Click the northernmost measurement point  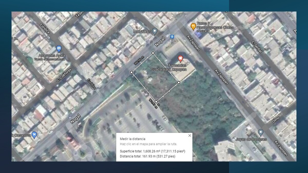pos(153,53)
